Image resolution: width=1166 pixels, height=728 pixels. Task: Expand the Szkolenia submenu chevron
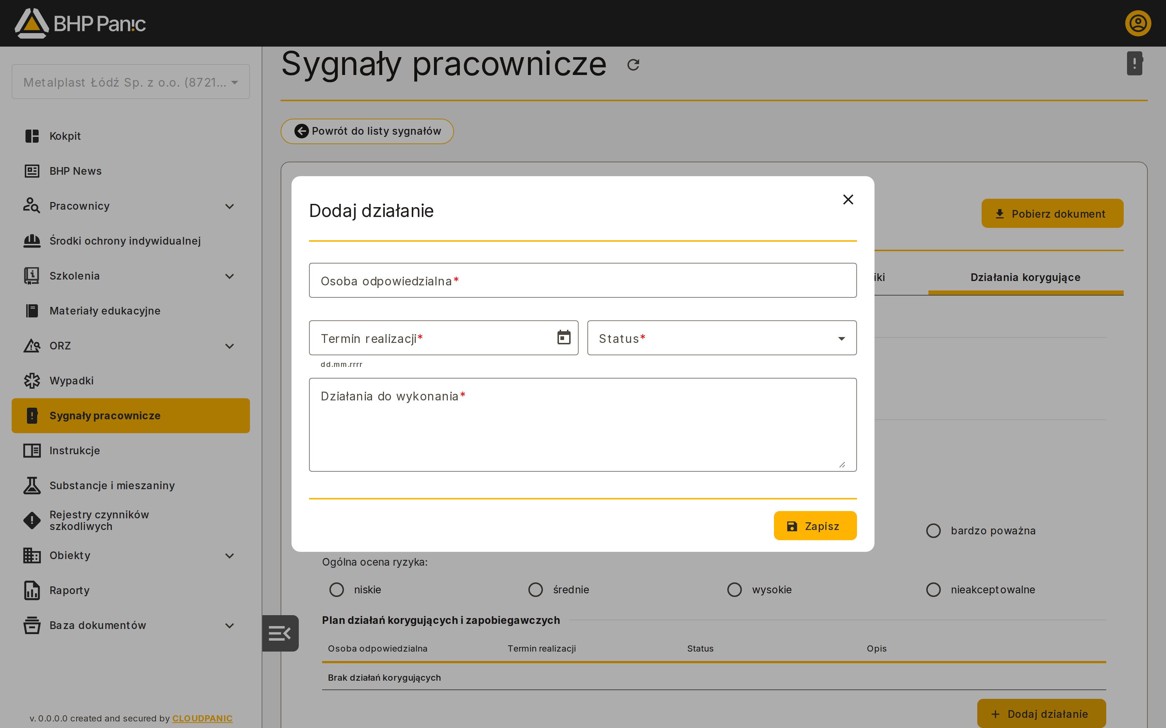(229, 276)
